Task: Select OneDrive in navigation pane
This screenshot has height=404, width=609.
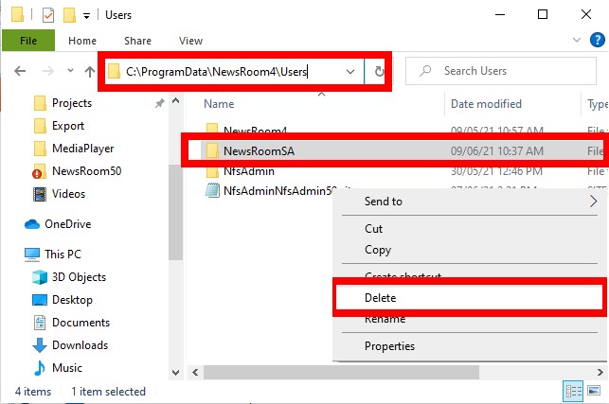Action: (x=67, y=224)
